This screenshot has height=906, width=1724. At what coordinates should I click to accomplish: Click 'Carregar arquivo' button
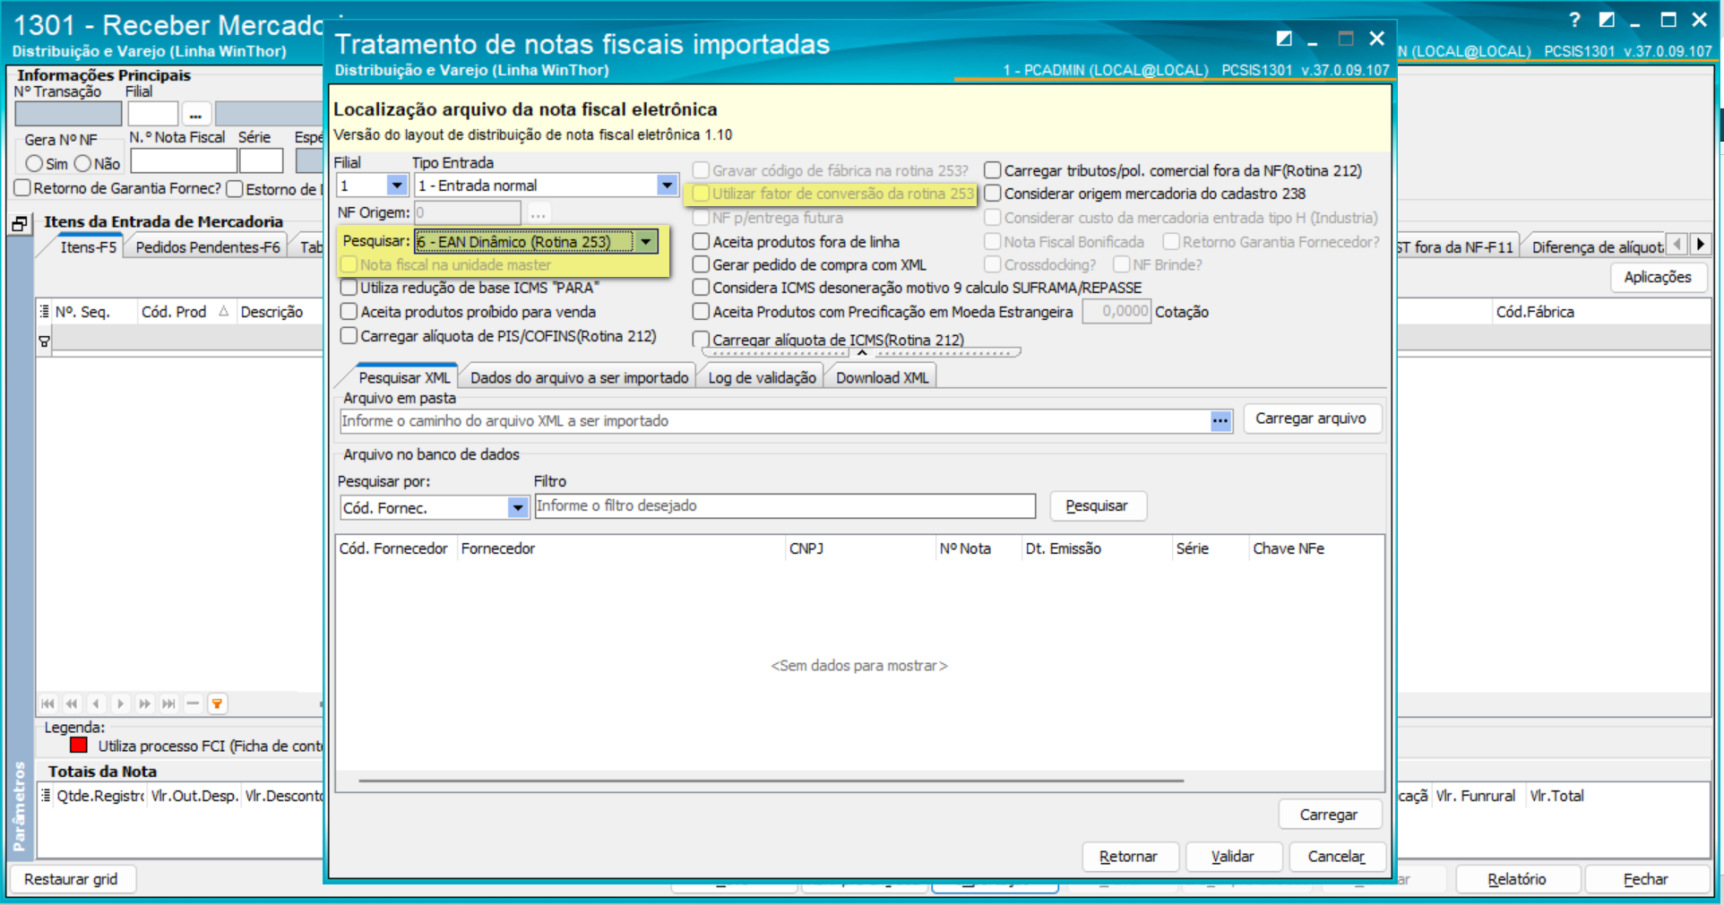[x=1311, y=418]
